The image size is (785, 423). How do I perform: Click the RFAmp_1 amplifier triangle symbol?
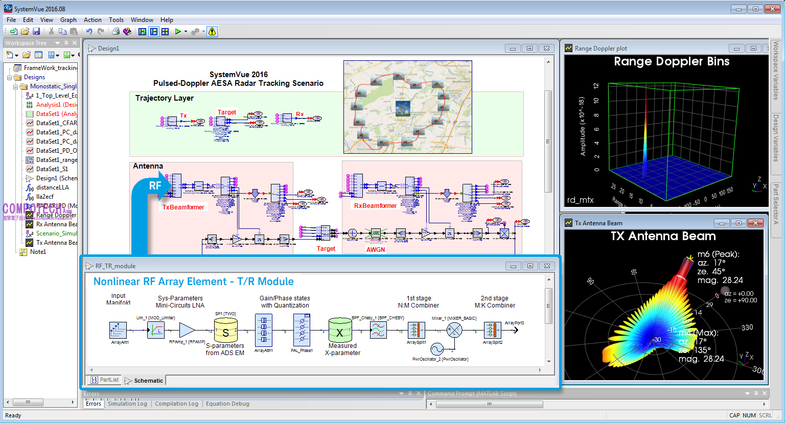(187, 331)
